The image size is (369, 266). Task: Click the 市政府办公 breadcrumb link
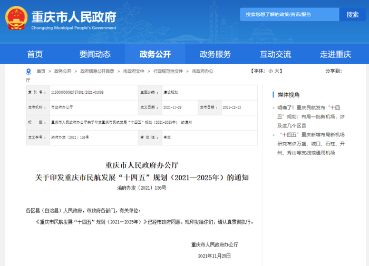click(202, 71)
